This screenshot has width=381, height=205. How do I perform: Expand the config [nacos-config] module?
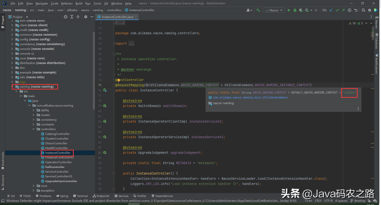(x=13, y=40)
